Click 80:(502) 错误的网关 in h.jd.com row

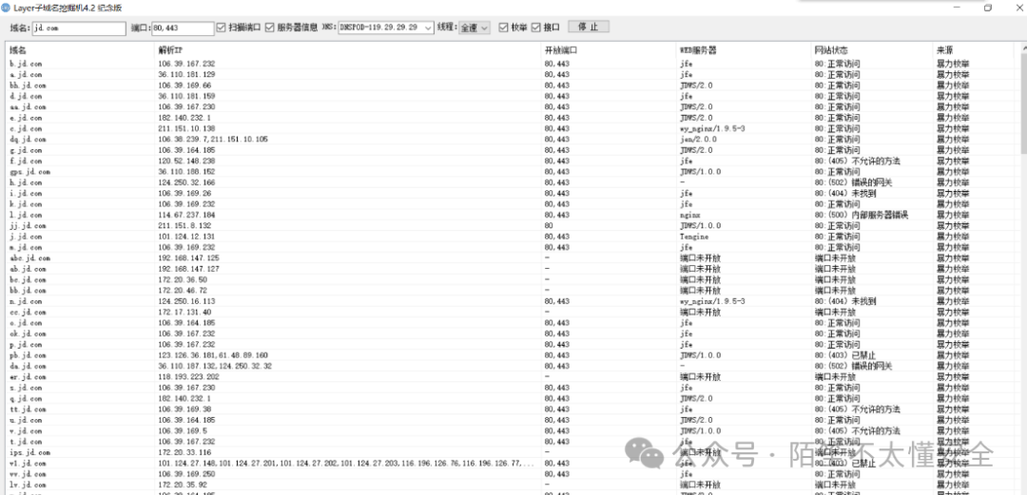tap(853, 182)
